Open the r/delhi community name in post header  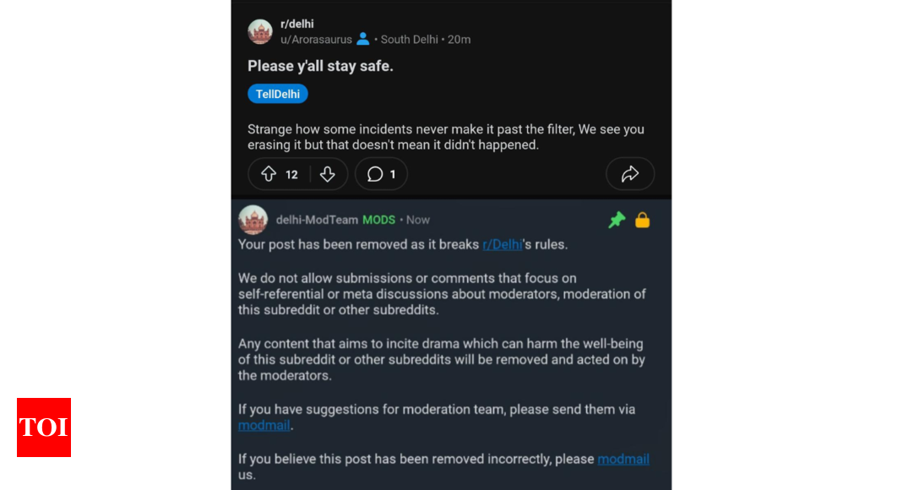[x=297, y=24]
